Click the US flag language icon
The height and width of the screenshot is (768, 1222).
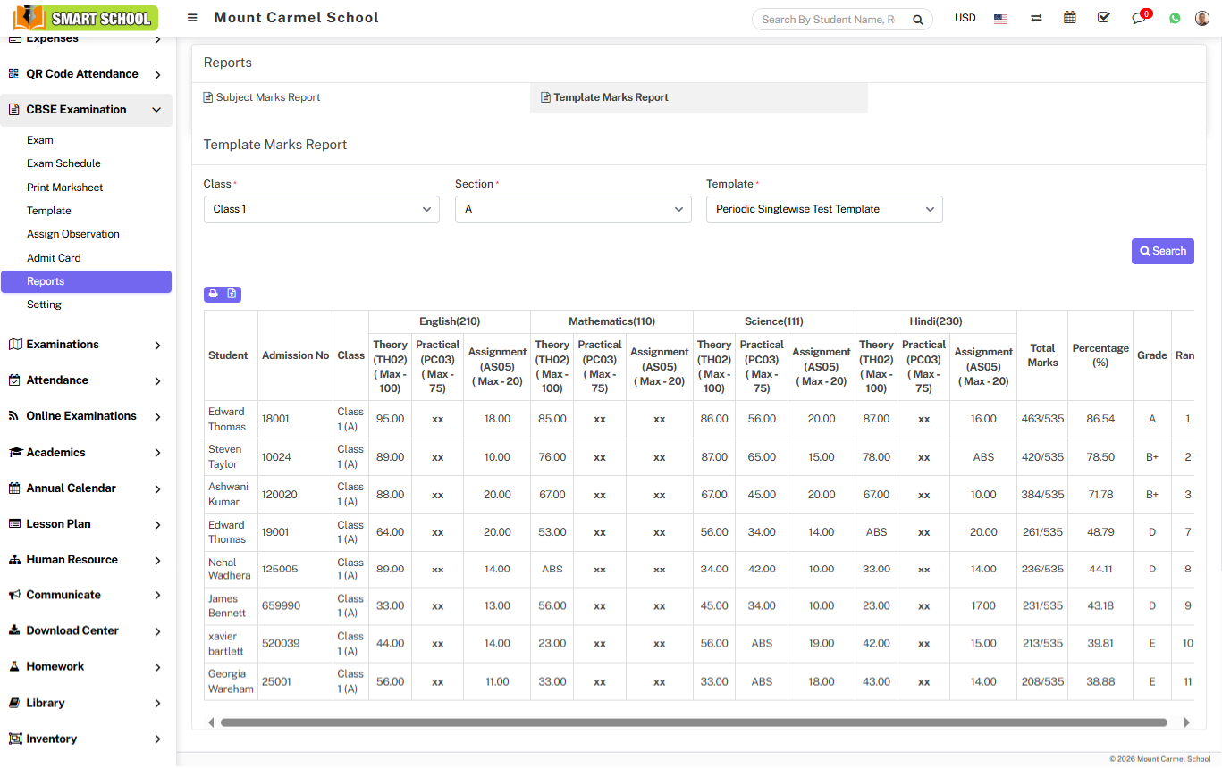point(1000,18)
